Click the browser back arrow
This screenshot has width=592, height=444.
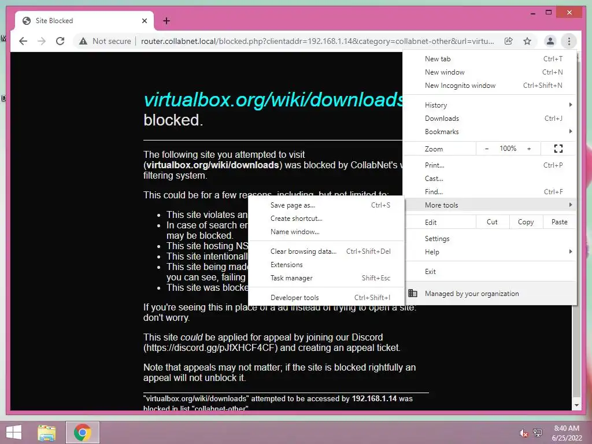tap(23, 41)
